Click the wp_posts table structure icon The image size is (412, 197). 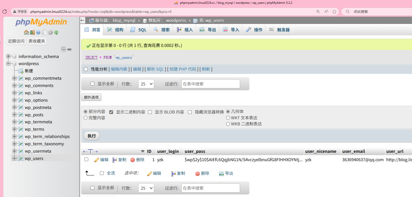(21, 115)
